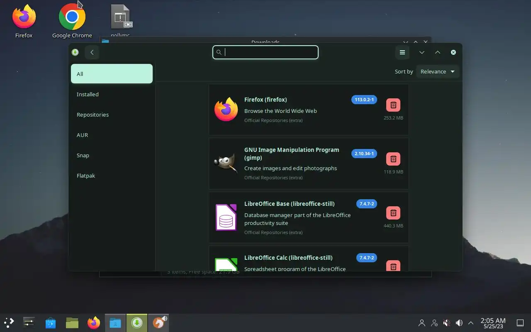Click version badge 7.4.7-2 for LibreOffice Calc
Screen dimensions: 531x332
pyautogui.click(x=367, y=258)
